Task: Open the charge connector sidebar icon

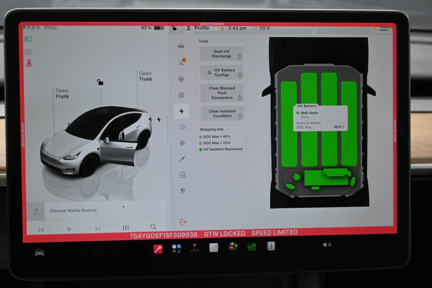Action: [x=182, y=159]
